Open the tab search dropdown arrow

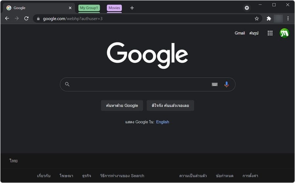coord(246,8)
